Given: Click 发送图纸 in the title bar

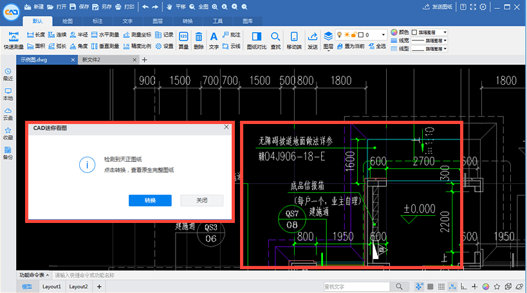Looking at the screenshot, I should coord(438,6).
